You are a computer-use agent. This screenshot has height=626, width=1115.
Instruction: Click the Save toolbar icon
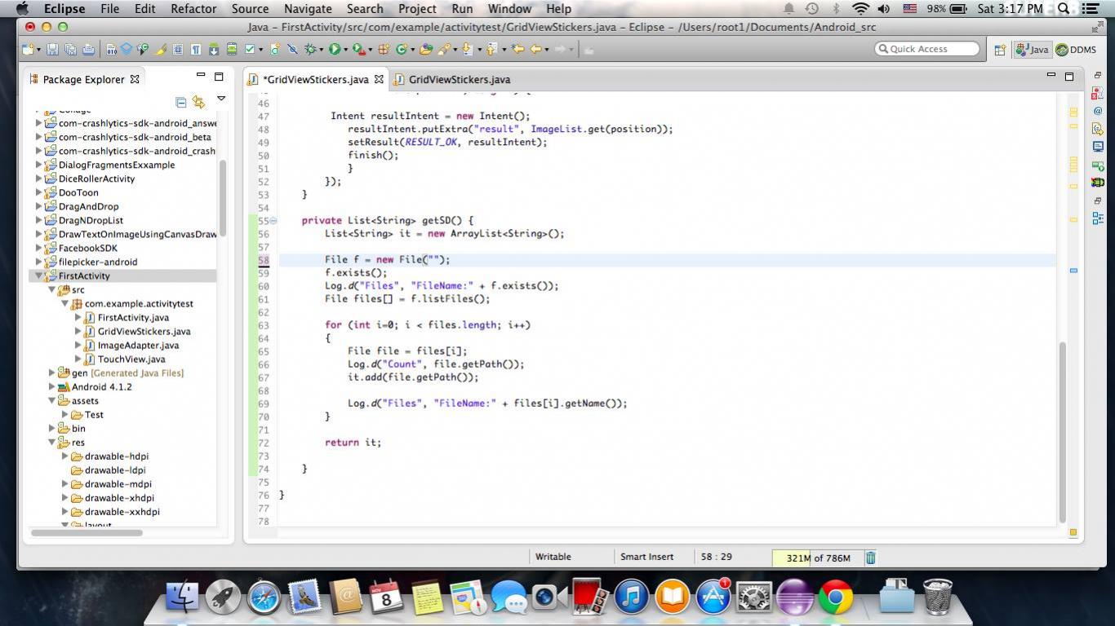[x=53, y=49]
